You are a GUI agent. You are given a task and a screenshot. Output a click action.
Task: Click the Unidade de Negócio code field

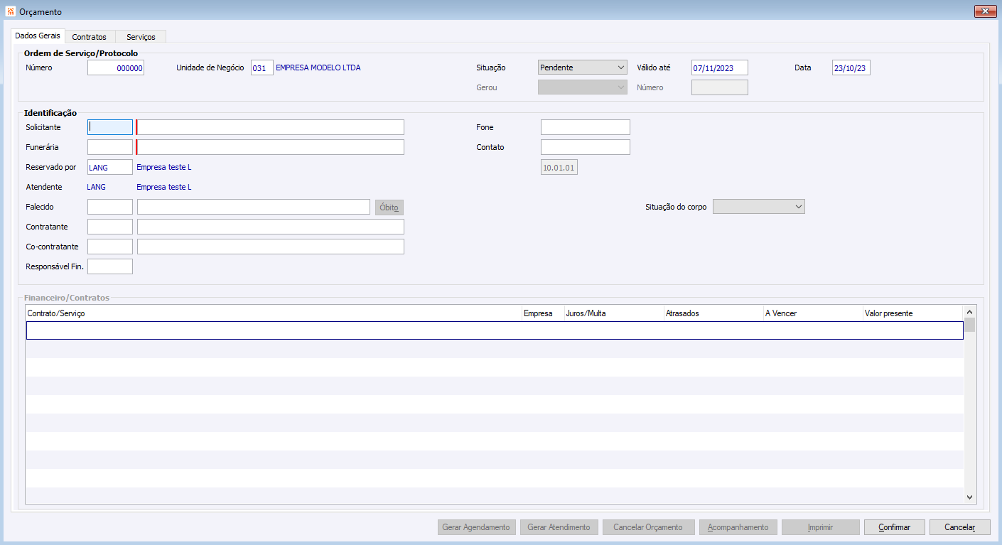[262, 68]
